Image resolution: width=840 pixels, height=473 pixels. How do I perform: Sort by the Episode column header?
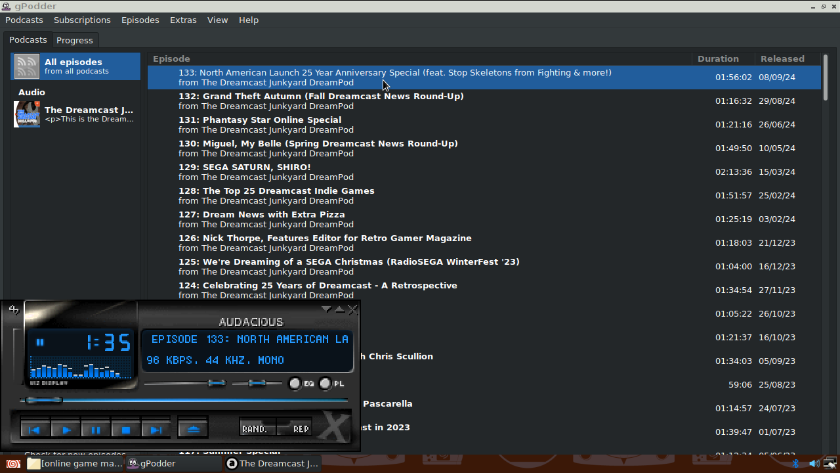coord(419,58)
